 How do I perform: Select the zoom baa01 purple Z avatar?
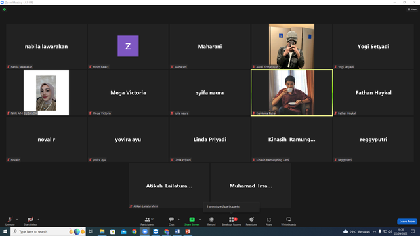tap(128, 46)
